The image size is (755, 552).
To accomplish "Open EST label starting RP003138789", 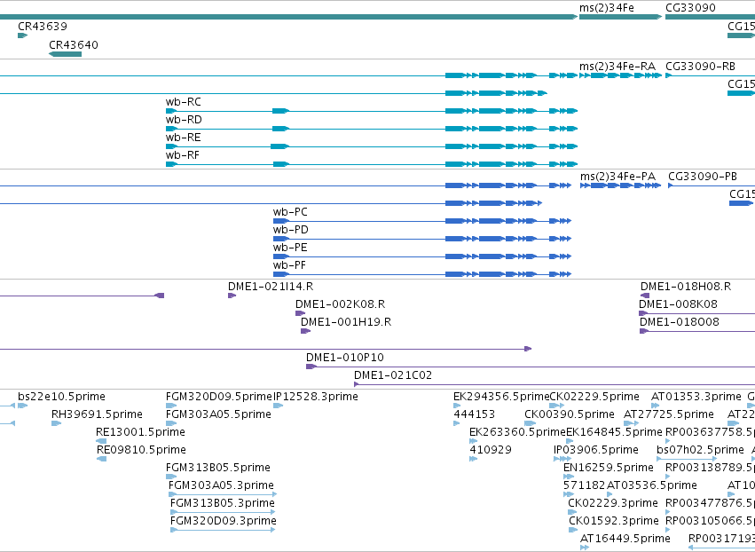I will pos(711,467).
